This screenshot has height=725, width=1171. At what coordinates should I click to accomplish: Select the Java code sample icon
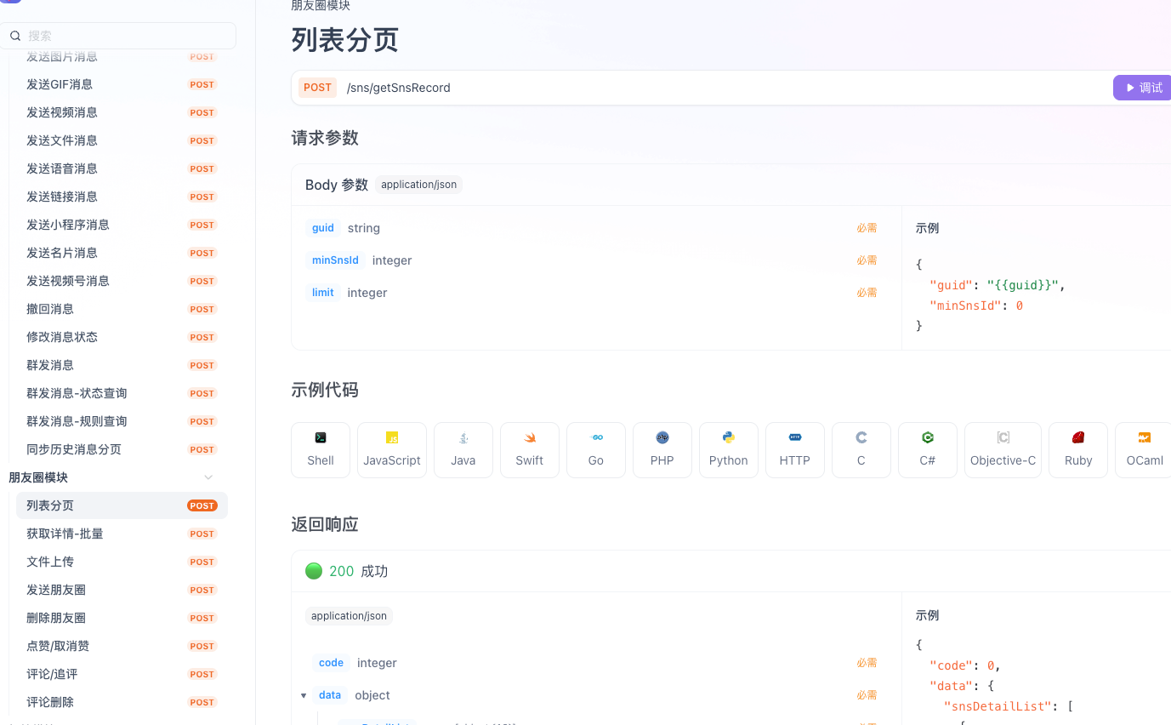click(x=463, y=449)
